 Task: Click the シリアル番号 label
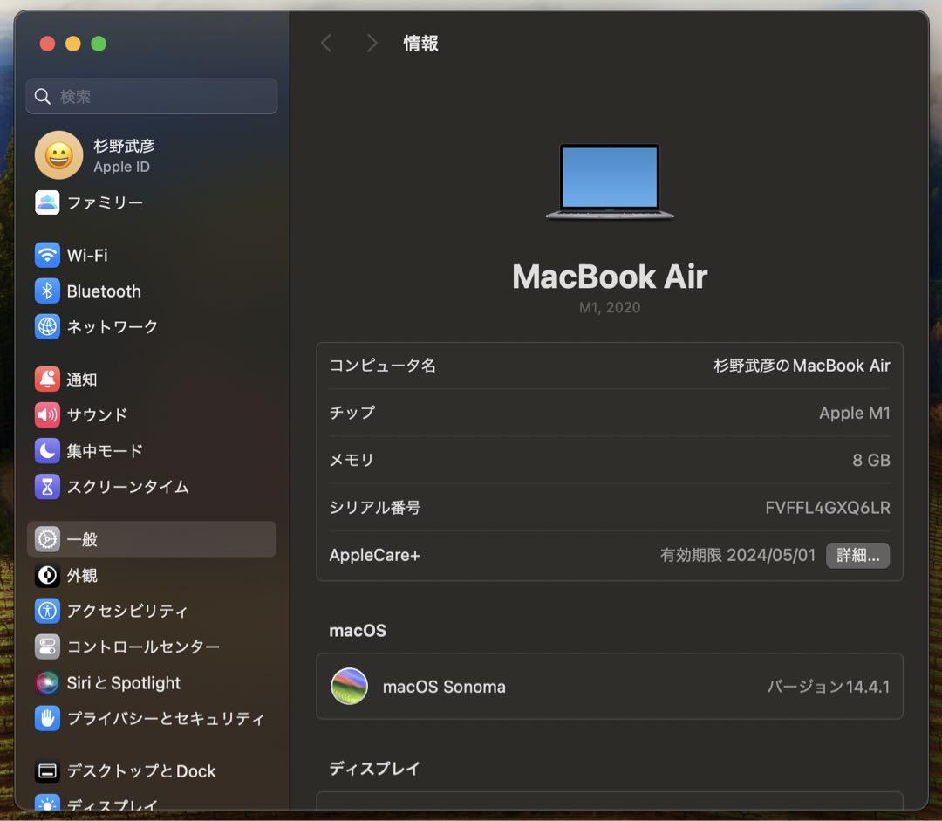375,508
